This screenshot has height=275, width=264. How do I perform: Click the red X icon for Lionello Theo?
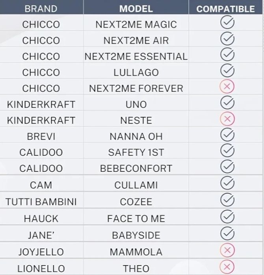pos(227,266)
